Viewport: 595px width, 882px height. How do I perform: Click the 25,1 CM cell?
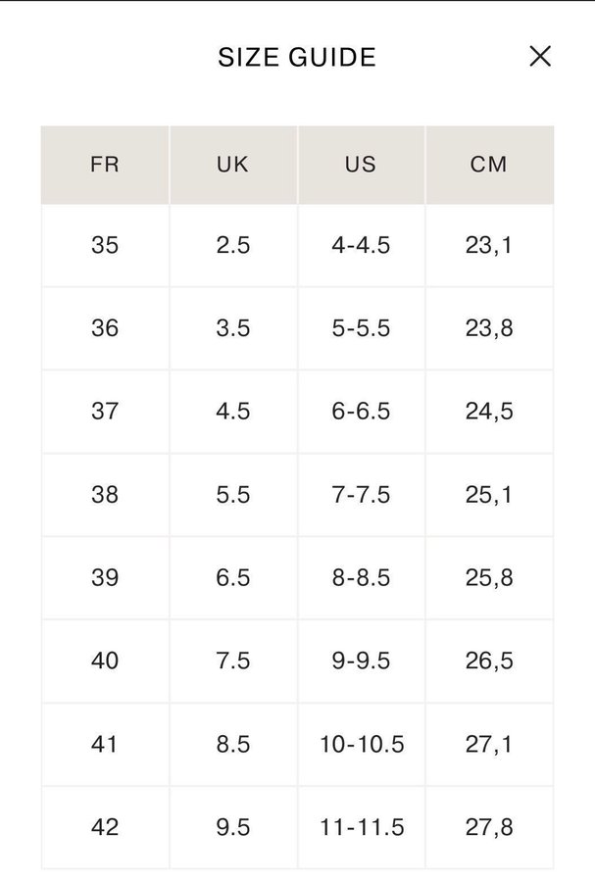489,495
